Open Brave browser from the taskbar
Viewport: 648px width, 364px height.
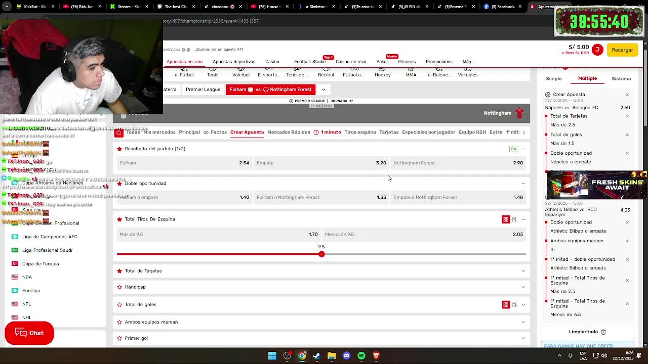tap(376, 355)
